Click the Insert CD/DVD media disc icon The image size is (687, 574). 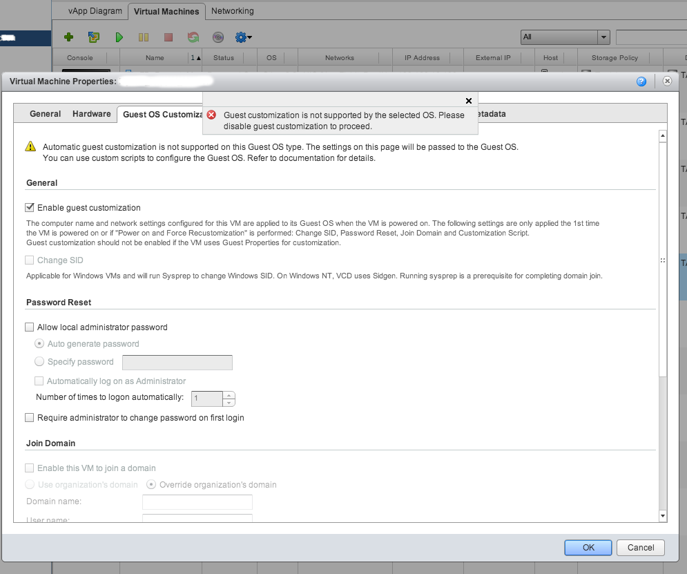click(218, 37)
